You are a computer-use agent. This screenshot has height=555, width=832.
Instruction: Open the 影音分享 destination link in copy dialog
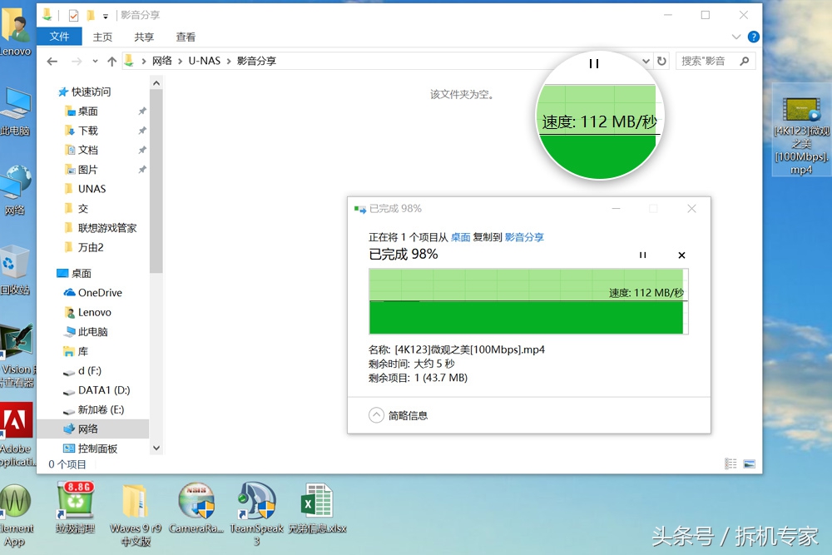tap(524, 237)
